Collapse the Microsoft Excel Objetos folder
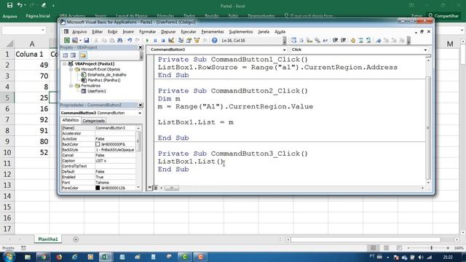466x262 pixels. click(71, 69)
